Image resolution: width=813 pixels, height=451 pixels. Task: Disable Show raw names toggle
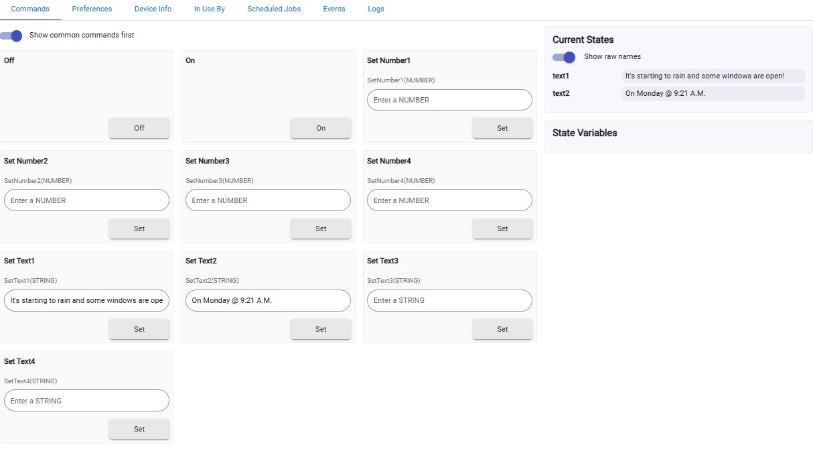click(565, 58)
